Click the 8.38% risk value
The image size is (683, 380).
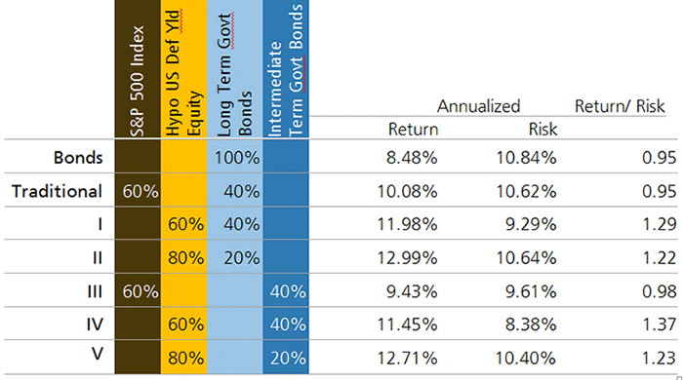tap(531, 324)
